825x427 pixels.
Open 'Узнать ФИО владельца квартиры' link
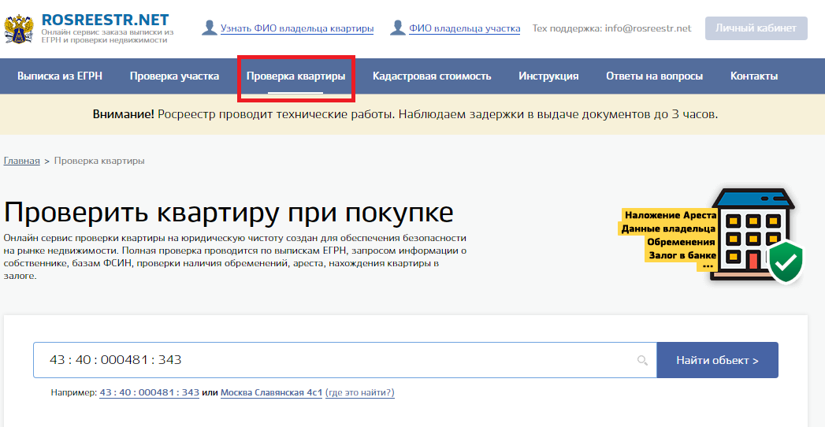click(x=297, y=28)
